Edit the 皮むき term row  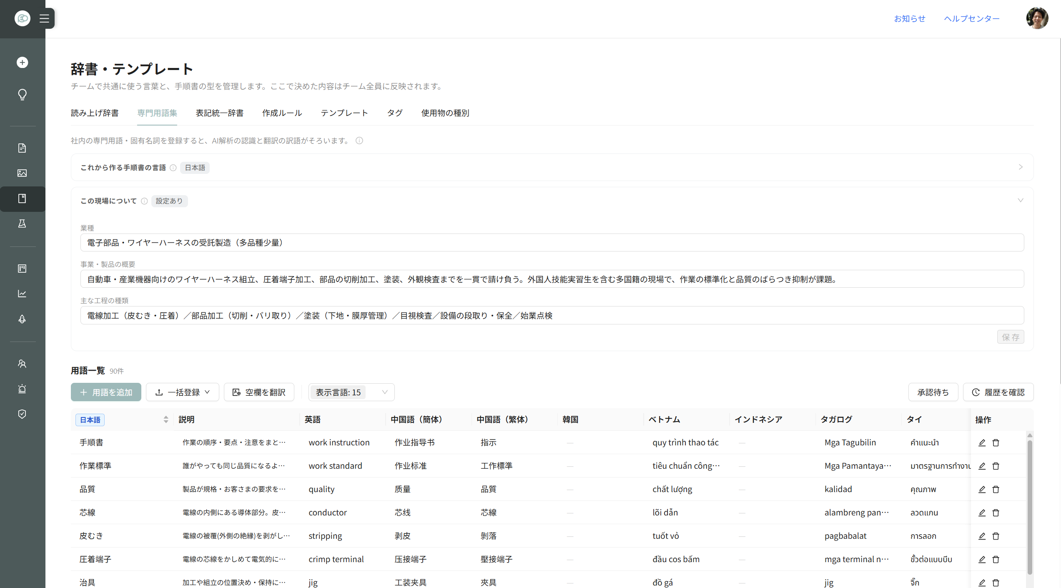click(x=982, y=536)
